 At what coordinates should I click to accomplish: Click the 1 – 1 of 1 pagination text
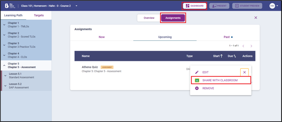234,46
